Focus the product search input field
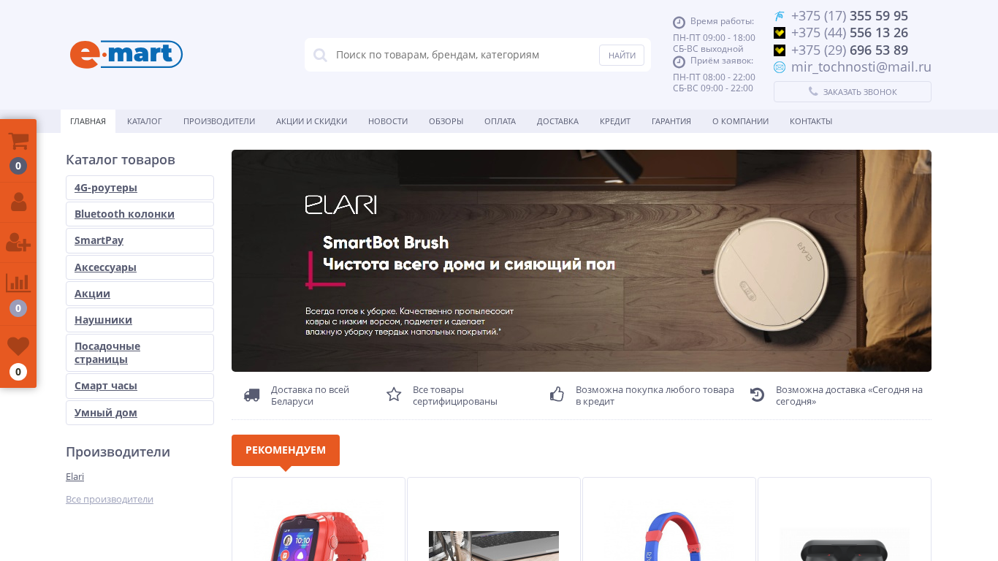 (x=463, y=55)
